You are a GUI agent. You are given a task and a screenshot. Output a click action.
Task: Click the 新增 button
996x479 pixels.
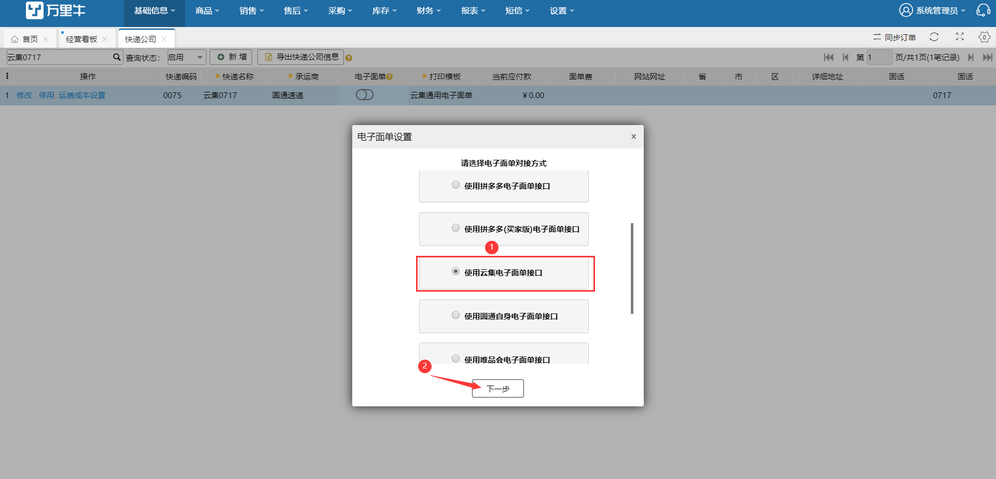tap(231, 57)
